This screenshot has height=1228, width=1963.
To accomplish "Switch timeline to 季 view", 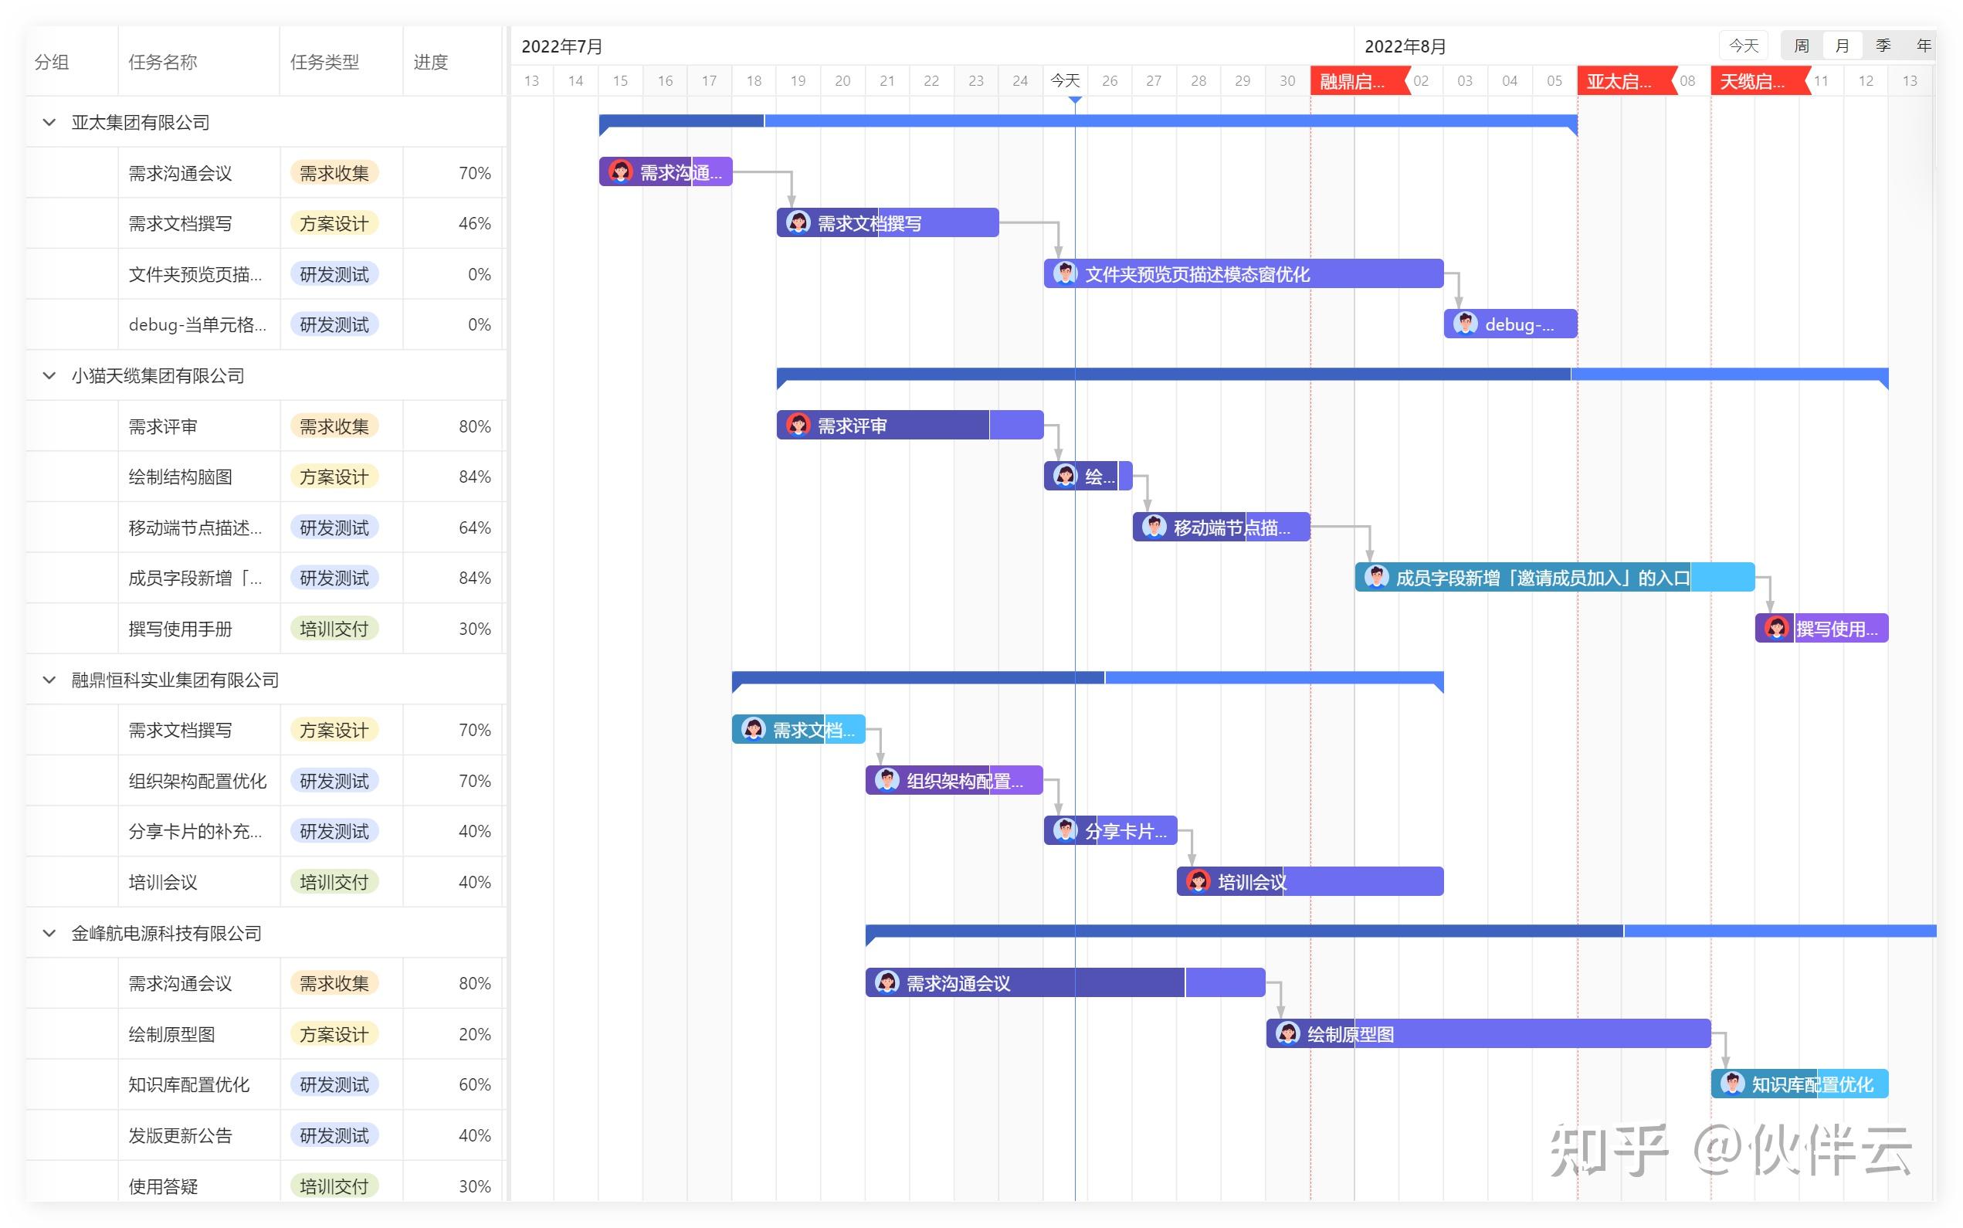I will tap(1883, 46).
